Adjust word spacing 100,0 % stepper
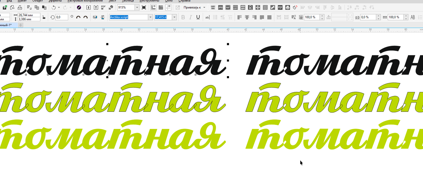This screenshot has width=423, height=170. click(x=406, y=17)
